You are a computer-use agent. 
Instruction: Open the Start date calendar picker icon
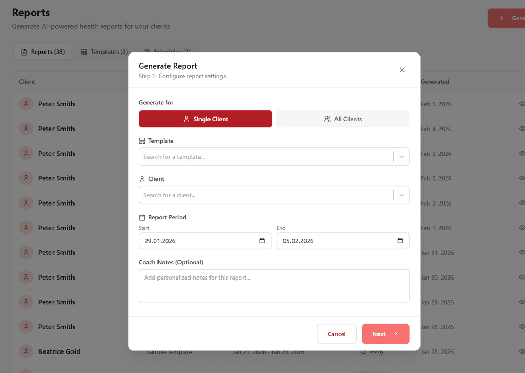pos(262,241)
